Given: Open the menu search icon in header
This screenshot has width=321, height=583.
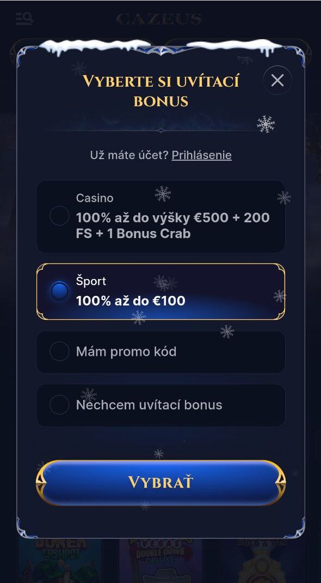Looking at the screenshot, I should coord(24,19).
